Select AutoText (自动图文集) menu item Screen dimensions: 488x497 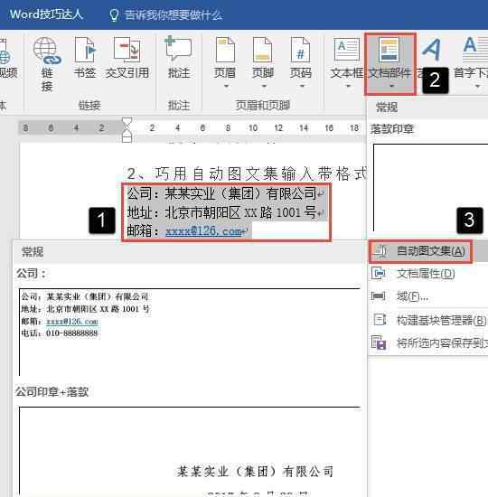(x=420, y=251)
